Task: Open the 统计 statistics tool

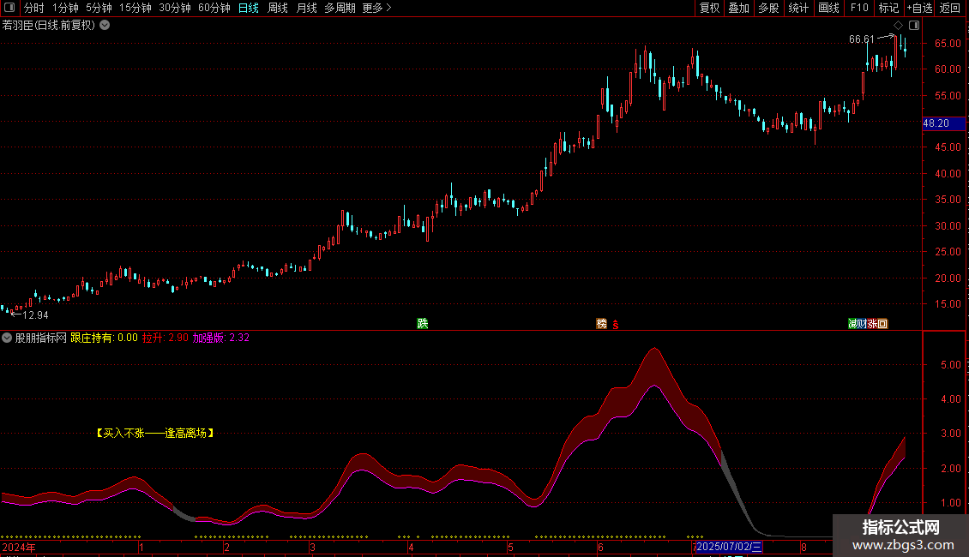Action: click(798, 8)
